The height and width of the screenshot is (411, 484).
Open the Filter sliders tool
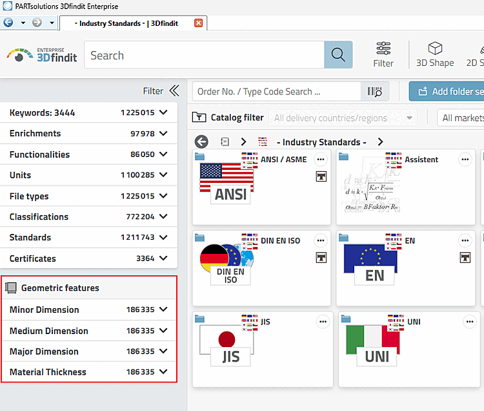coord(383,55)
